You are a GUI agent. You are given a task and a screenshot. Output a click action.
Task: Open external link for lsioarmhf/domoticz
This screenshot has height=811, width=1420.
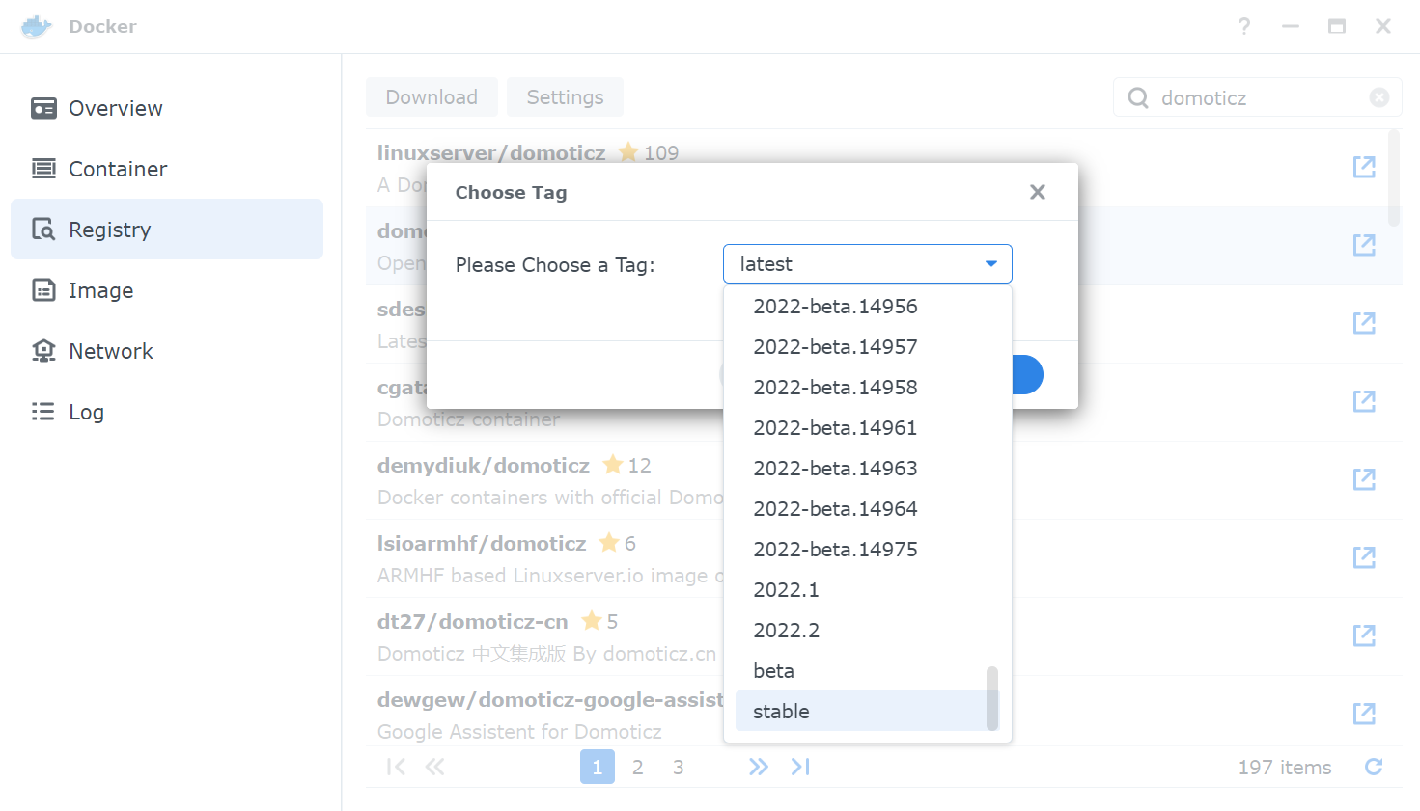tap(1364, 557)
